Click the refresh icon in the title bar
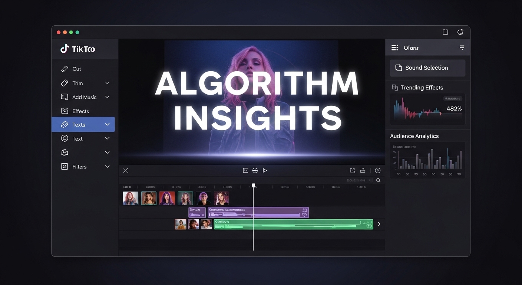Image resolution: width=522 pixels, height=285 pixels. point(460,32)
